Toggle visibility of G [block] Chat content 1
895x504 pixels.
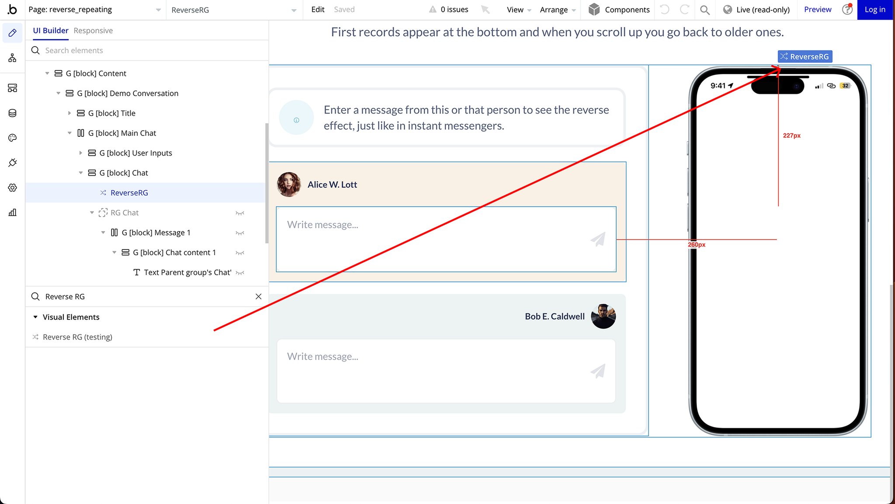point(240,253)
